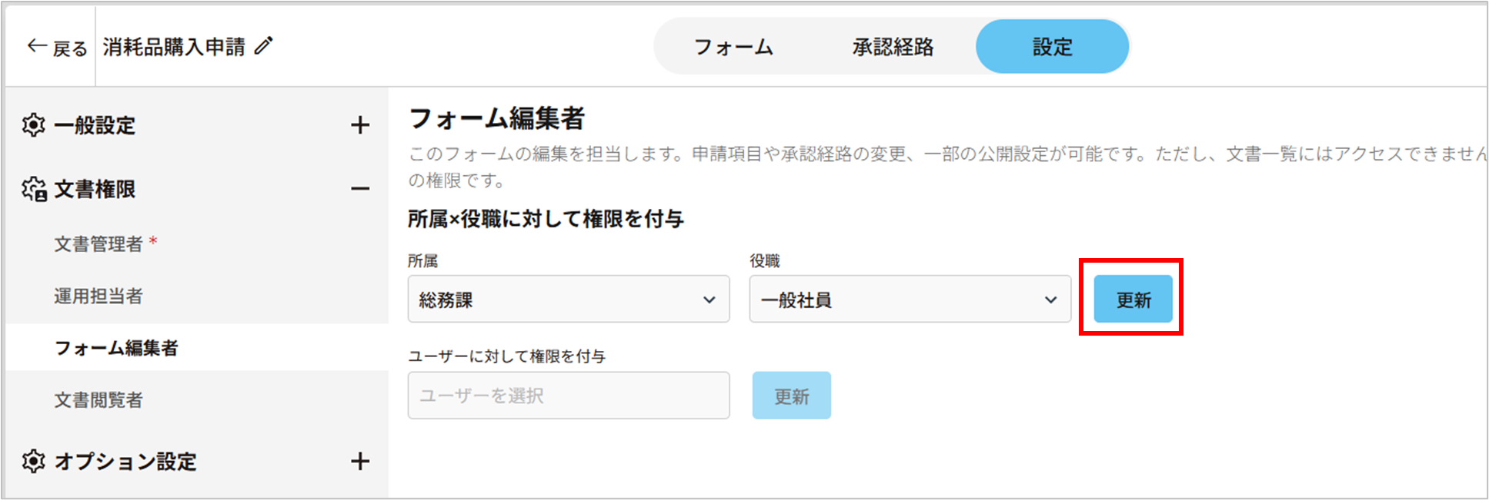The height and width of the screenshot is (500, 1489).
Task: Switch to the 承認経路 tab
Action: coord(893,47)
